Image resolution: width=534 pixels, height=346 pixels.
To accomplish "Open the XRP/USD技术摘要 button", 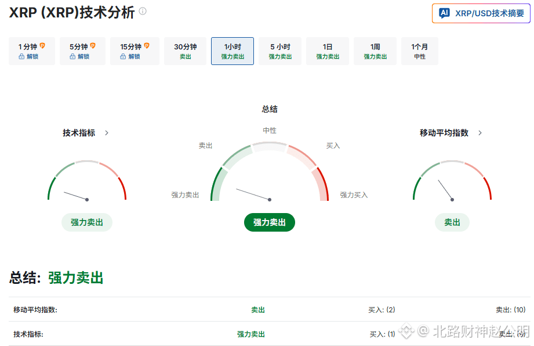I will (x=481, y=13).
